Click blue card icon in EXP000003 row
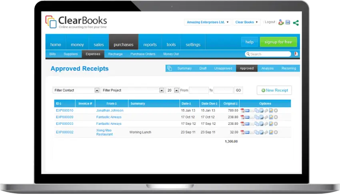This screenshot has height=194, width=340. click(247, 124)
